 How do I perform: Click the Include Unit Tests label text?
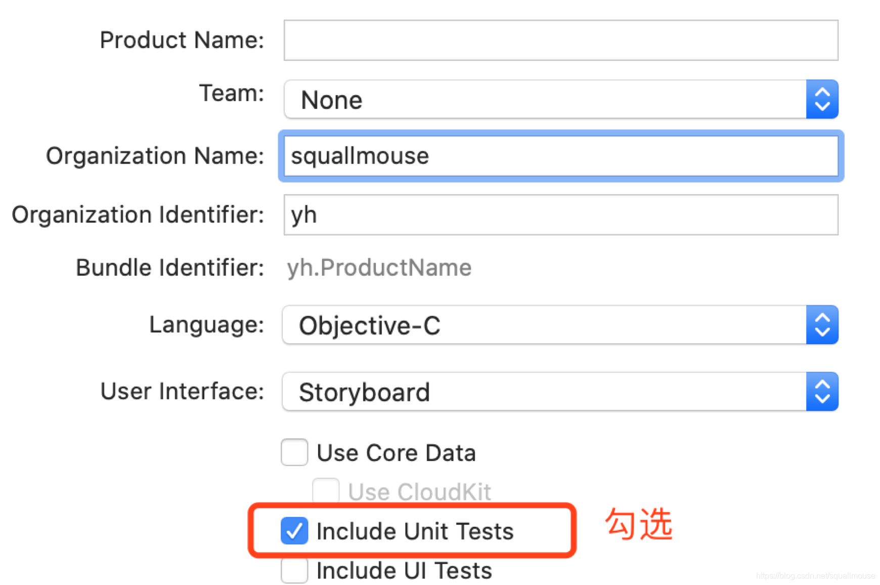click(415, 531)
